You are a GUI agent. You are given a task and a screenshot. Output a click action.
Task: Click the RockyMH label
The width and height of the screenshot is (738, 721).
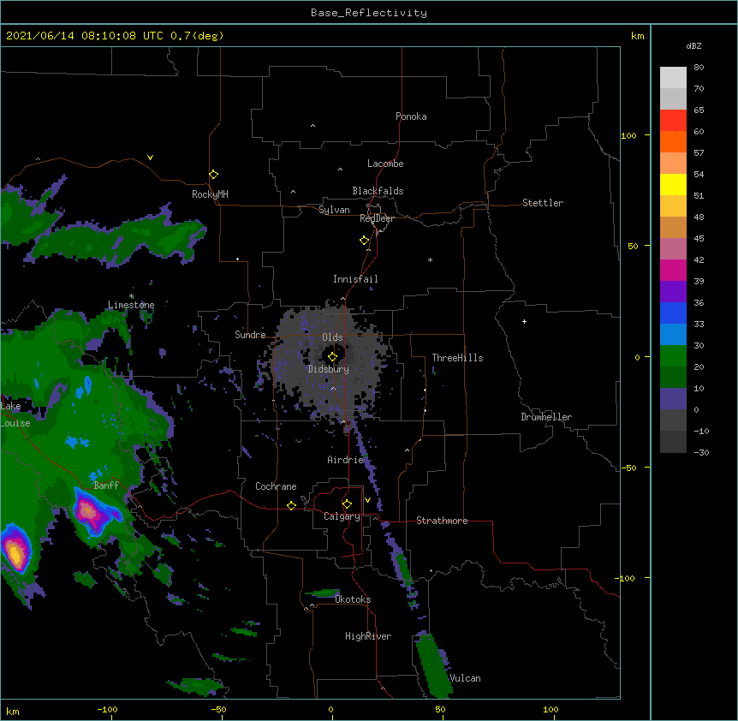coord(210,194)
